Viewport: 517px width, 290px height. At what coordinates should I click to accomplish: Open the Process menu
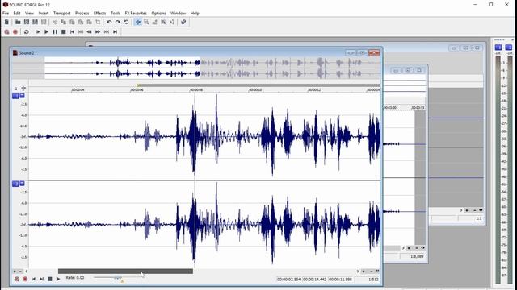[x=82, y=13]
